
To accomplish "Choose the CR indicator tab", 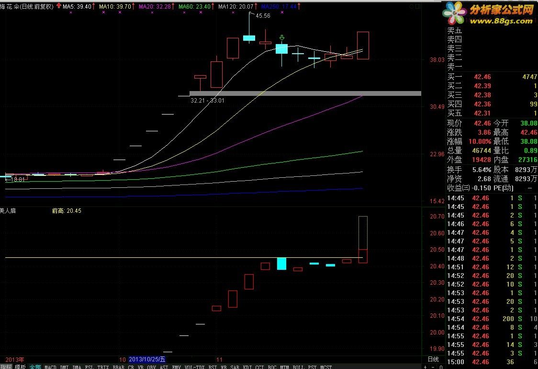I will [x=131, y=367].
